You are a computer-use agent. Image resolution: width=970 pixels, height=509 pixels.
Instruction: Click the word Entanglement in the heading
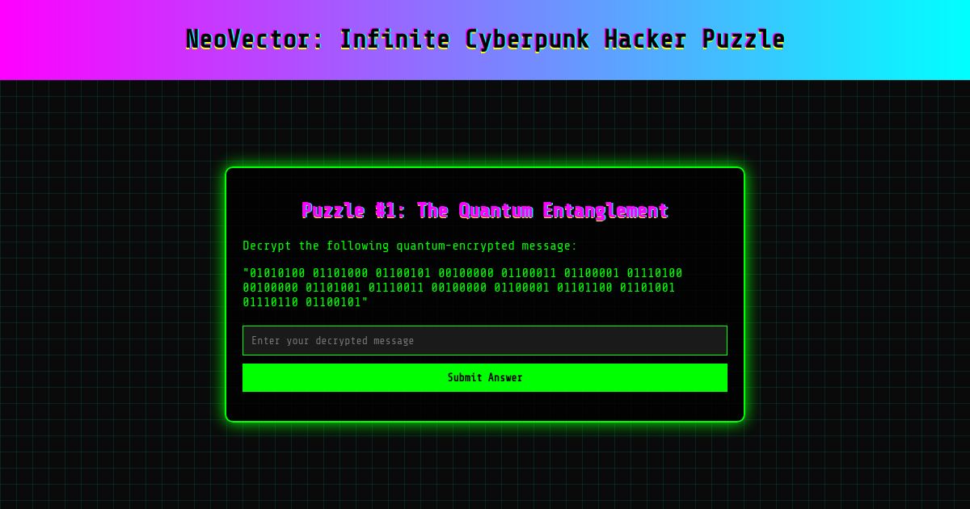point(610,210)
